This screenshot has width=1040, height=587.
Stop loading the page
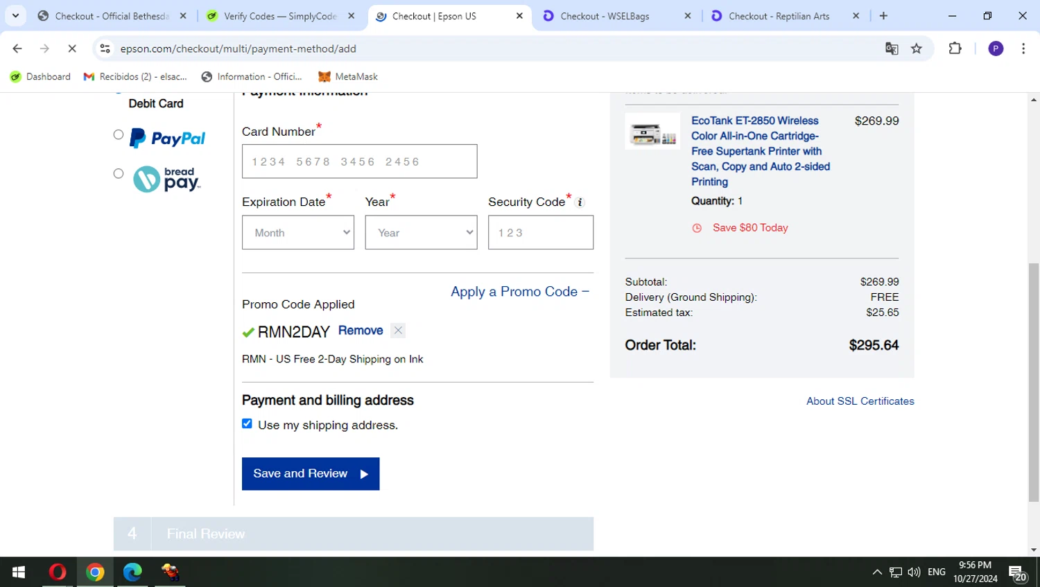pyautogui.click(x=72, y=49)
